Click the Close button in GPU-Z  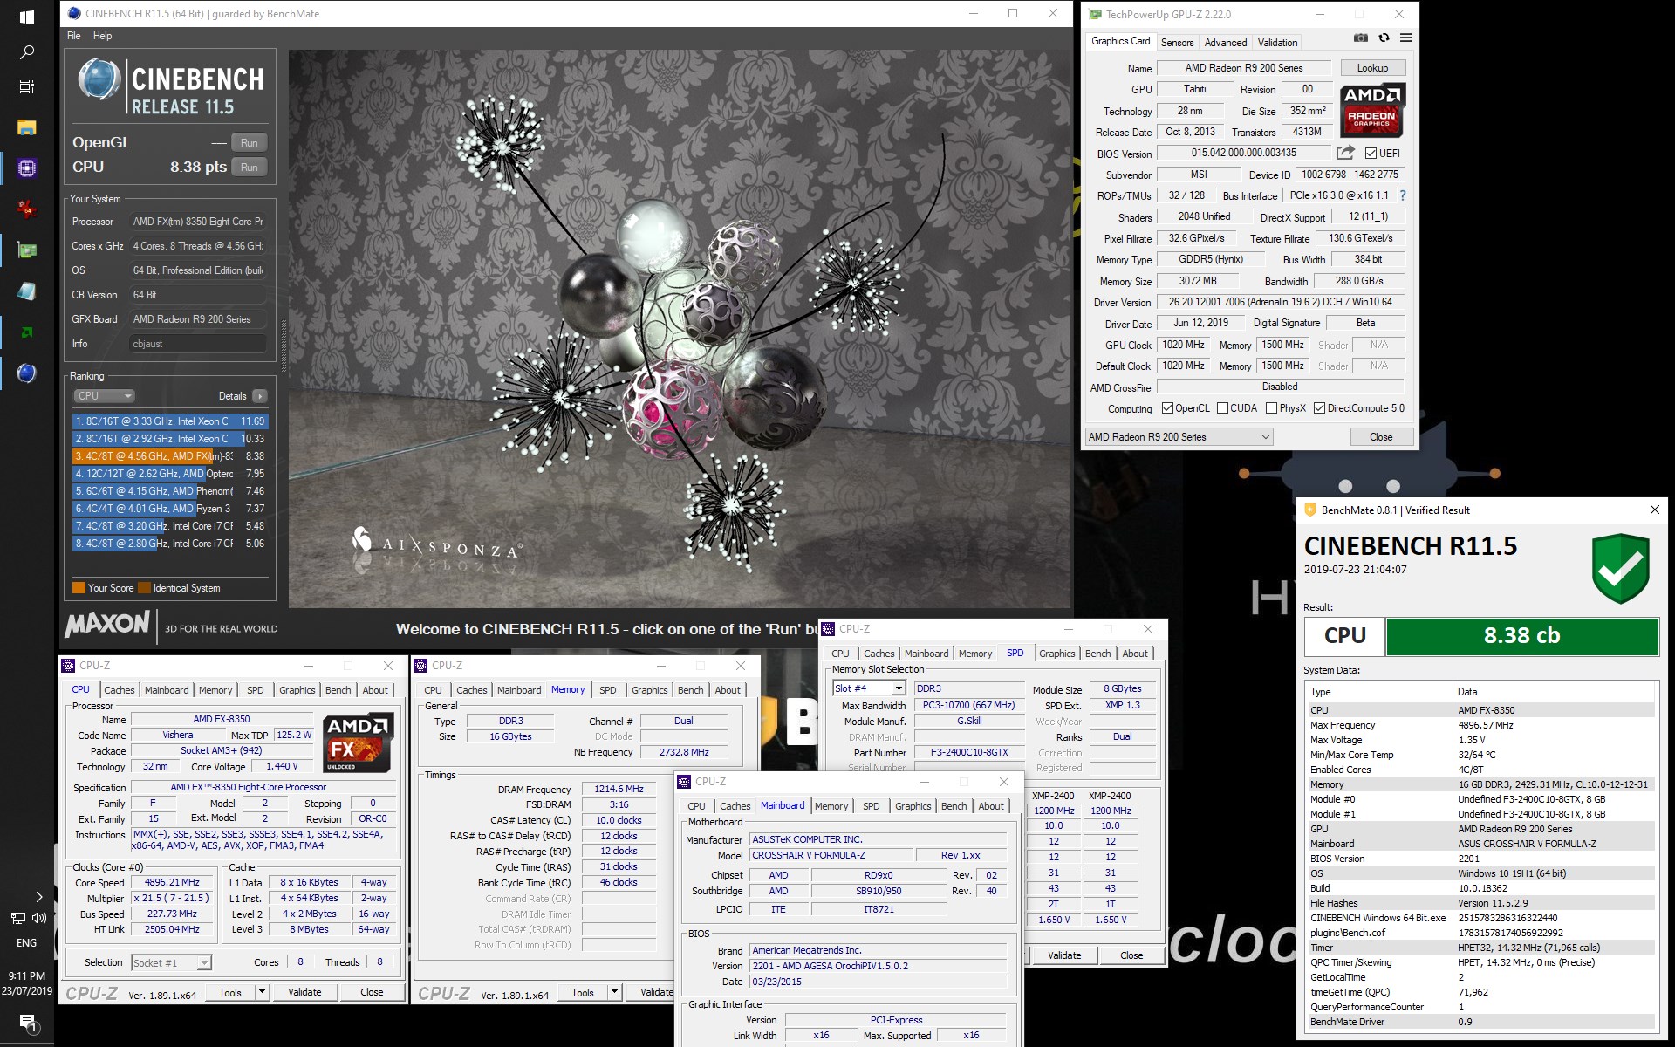(1381, 437)
